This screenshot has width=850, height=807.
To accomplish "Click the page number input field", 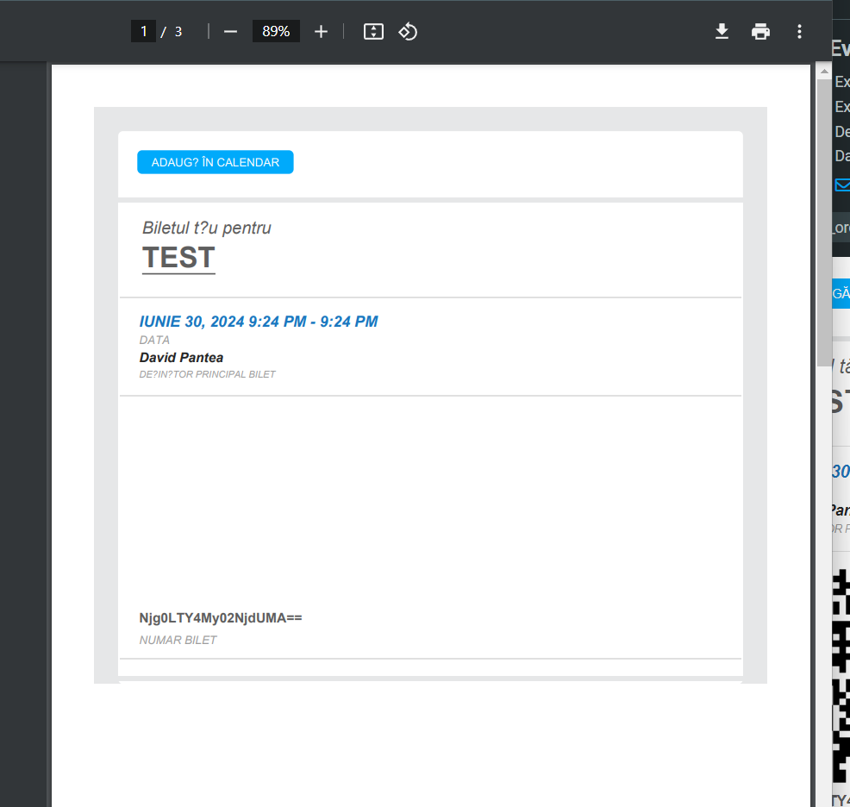I will tap(144, 31).
